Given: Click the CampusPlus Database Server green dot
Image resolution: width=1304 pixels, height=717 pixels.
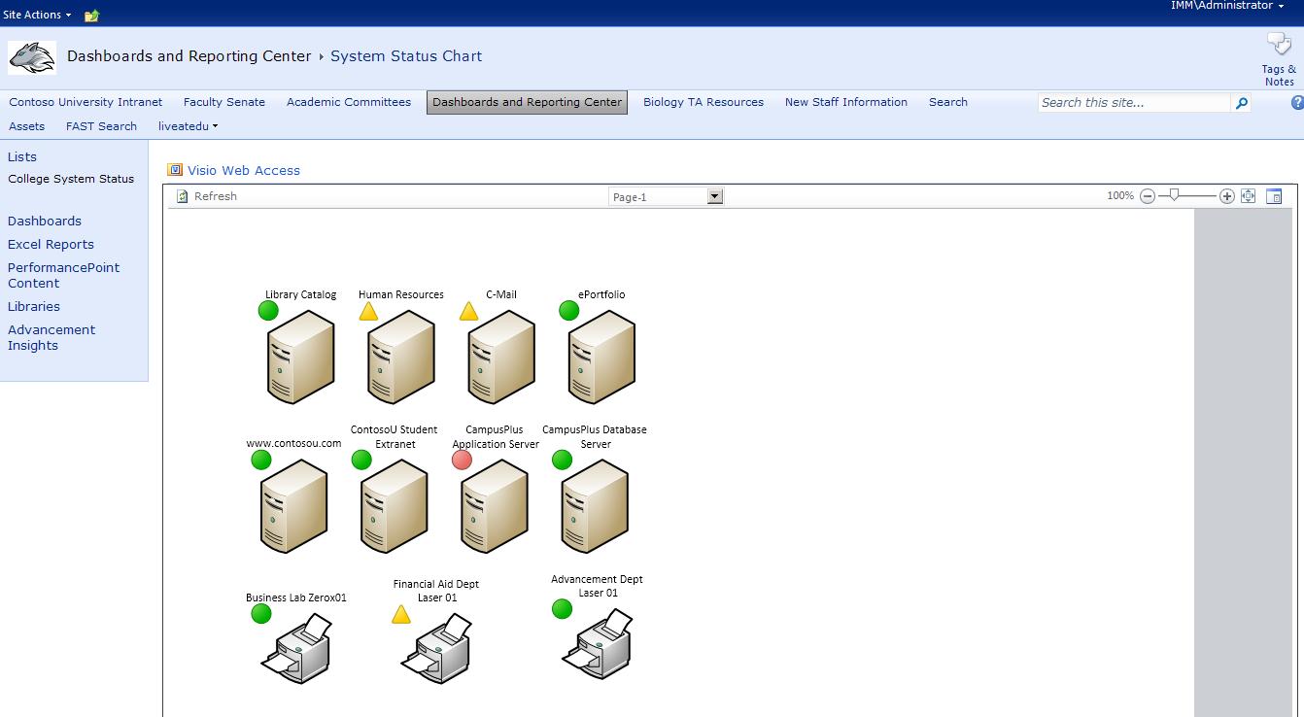Looking at the screenshot, I should point(562,460).
